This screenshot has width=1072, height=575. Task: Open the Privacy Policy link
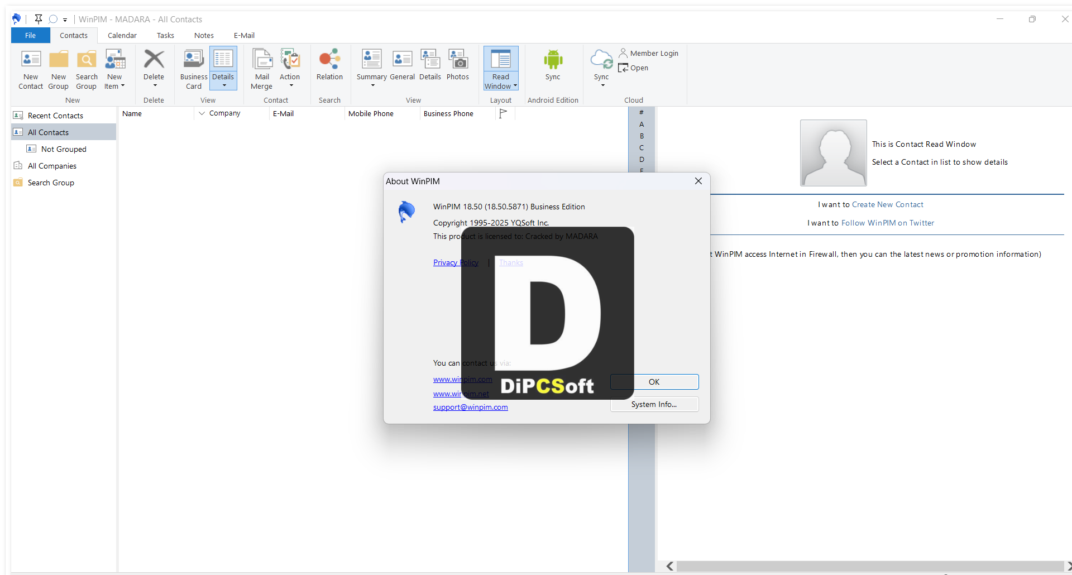pos(456,262)
